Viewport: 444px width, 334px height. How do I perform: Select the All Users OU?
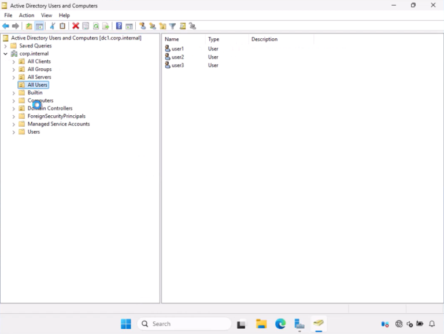[x=38, y=85]
